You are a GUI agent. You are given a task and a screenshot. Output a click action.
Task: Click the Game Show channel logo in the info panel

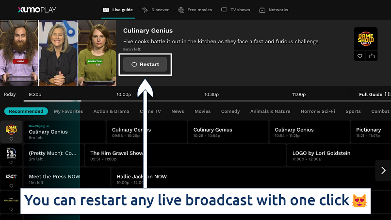pyautogui.click(x=366, y=39)
